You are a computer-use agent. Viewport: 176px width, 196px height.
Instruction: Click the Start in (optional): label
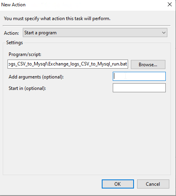click(x=27, y=88)
